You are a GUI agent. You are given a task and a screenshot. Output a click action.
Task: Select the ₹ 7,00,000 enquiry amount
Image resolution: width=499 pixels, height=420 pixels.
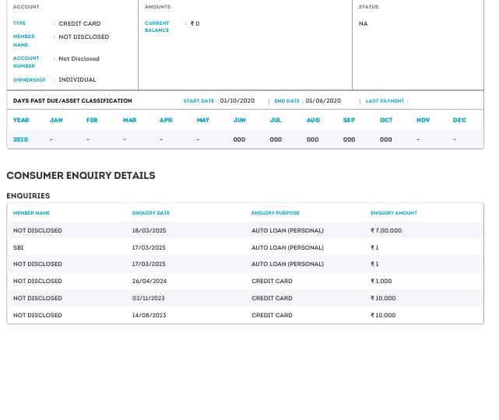point(386,231)
